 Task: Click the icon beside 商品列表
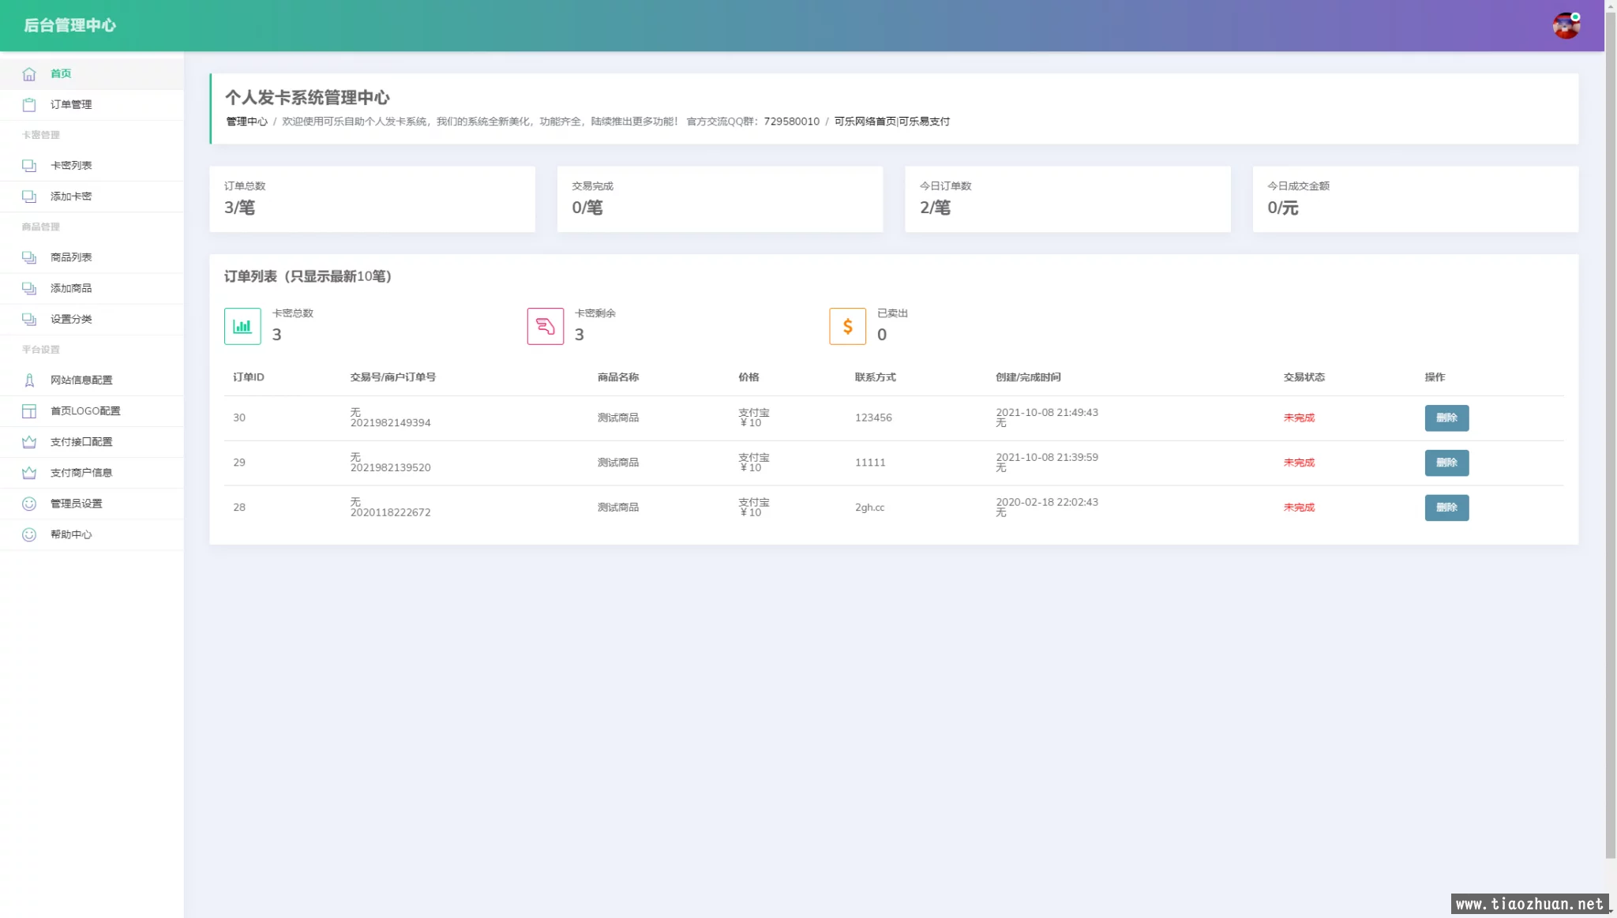click(x=29, y=257)
